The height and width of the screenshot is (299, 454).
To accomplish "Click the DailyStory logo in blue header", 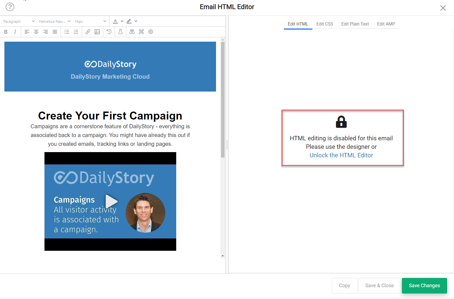I will [x=110, y=64].
